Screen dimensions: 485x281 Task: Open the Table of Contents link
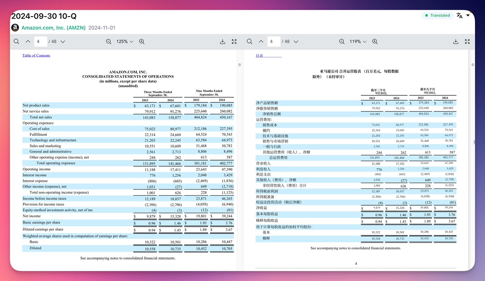[36, 56]
